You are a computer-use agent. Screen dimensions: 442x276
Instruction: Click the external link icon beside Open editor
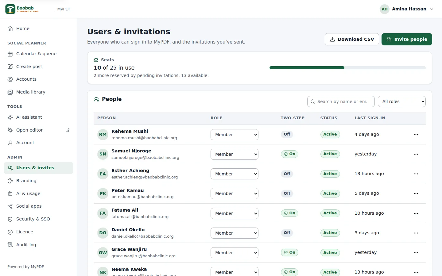[x=68, y=130]
